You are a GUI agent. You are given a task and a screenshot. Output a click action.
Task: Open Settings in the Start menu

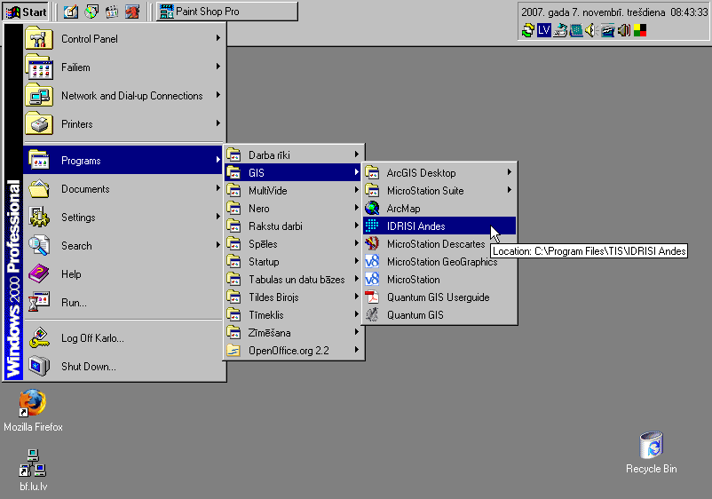tap(123, 218)
